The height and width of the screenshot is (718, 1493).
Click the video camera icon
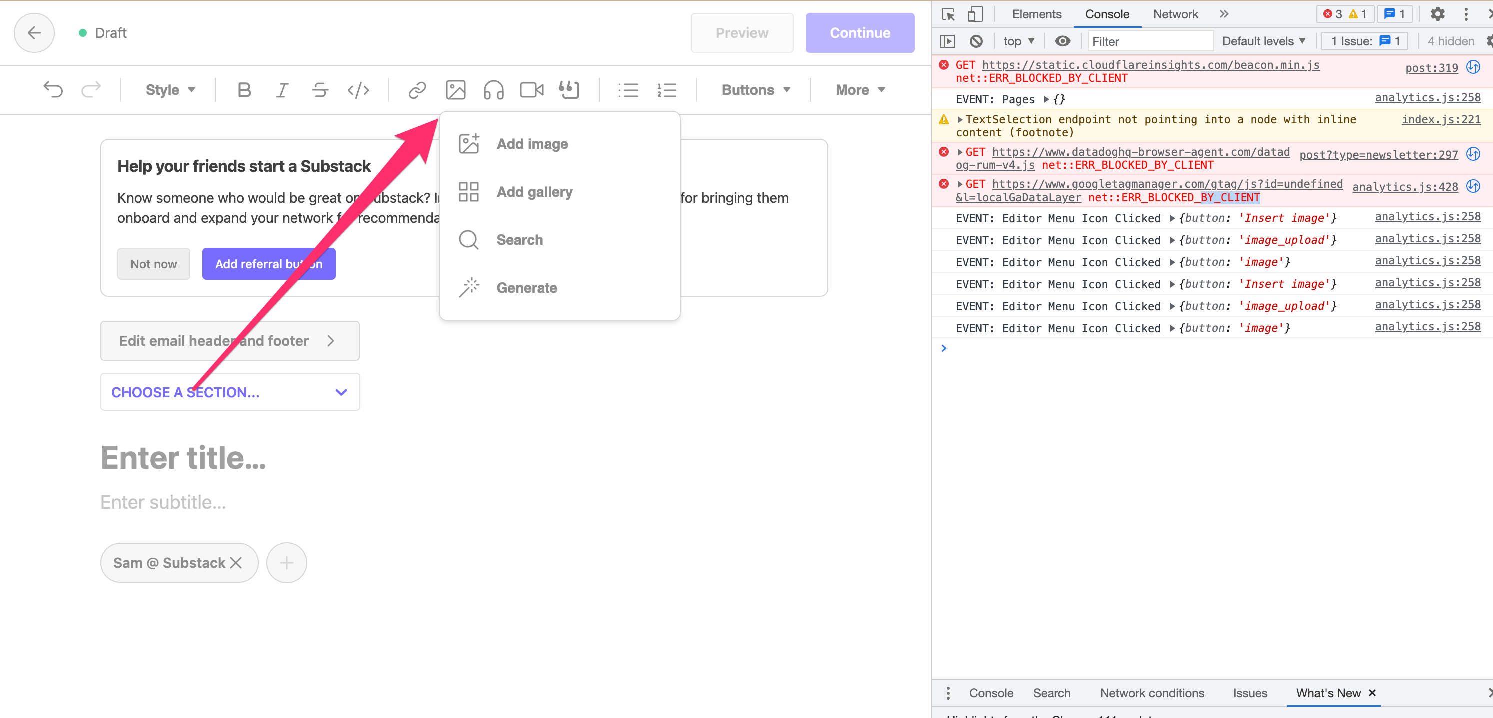[531, 90]
